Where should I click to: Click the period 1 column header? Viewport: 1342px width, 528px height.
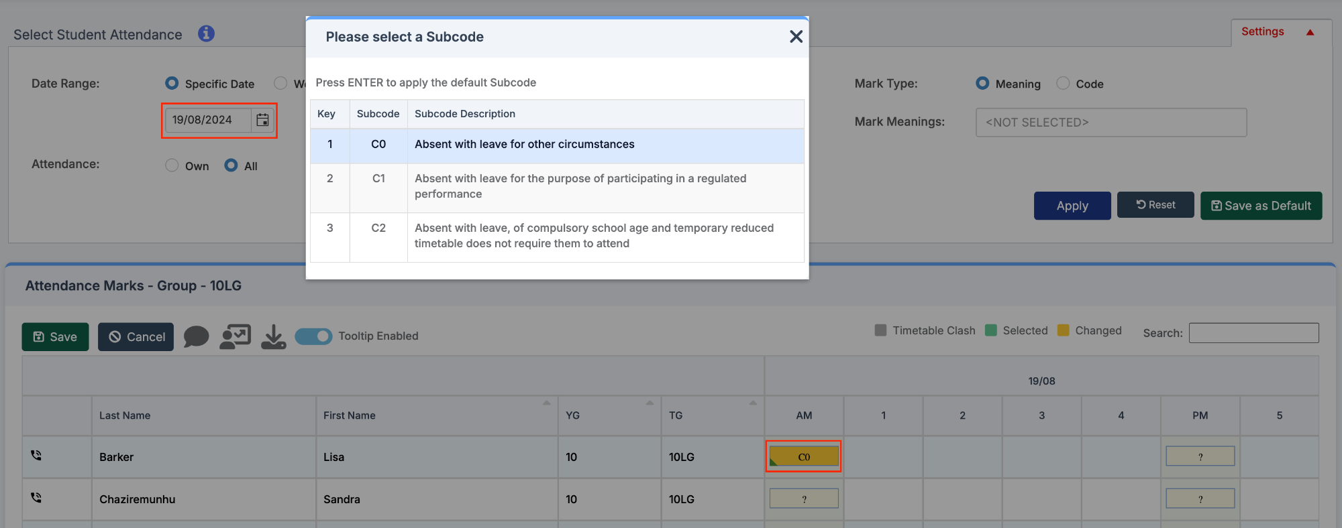[x=883, y=415]
